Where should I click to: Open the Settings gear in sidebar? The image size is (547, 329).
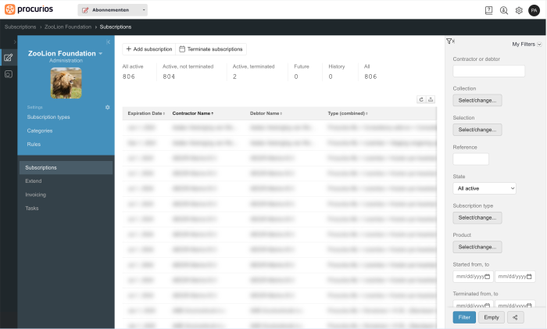(x=108, y=107)
